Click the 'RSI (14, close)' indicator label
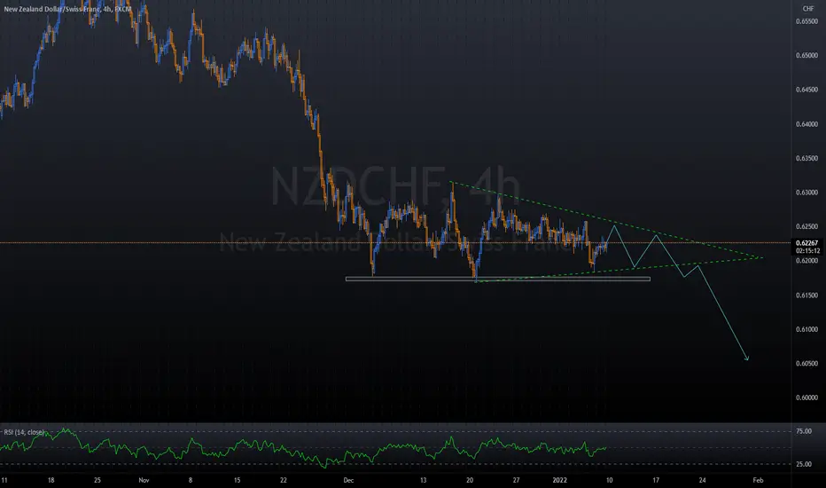Screen dimensions: 826x488 pyautogui.click(x=24, y=432)
